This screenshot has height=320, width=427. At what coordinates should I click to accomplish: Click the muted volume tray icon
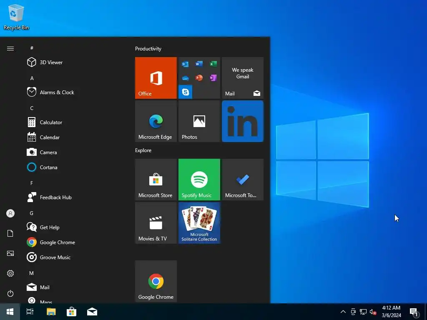coord(373,312)
